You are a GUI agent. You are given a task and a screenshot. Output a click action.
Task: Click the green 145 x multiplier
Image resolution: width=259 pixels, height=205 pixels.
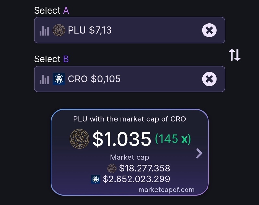click(173, 139)
